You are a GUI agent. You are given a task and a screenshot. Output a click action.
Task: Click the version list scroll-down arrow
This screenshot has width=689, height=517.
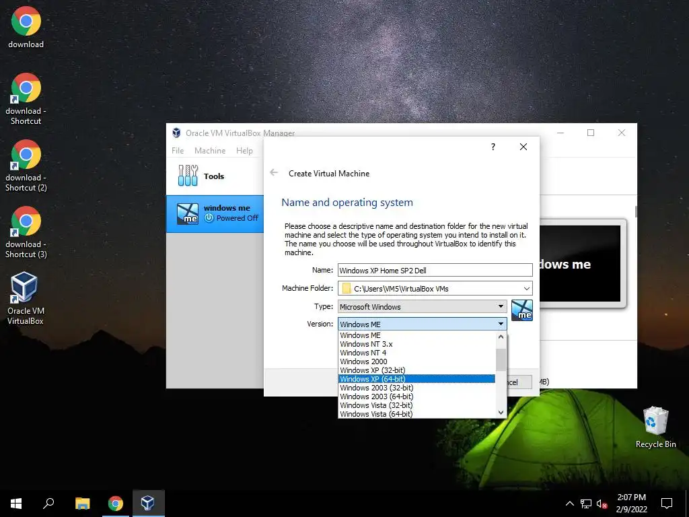(501, 413)
